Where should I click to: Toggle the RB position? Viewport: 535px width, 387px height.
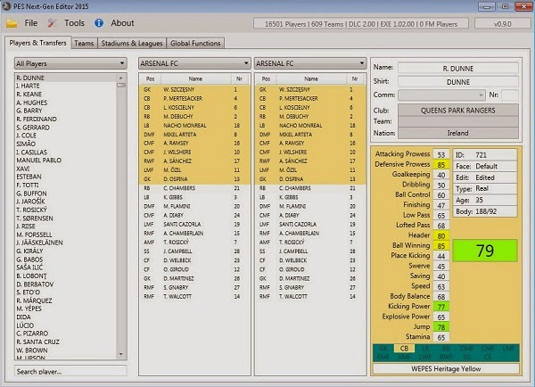[x=446, y=349]
